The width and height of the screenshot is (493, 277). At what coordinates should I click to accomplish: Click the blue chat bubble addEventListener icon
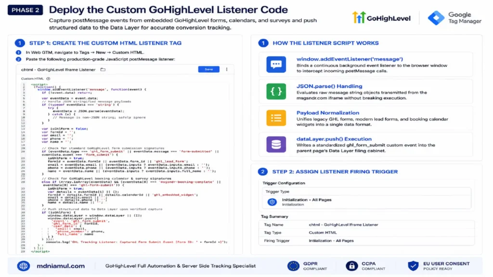pos(276,64)
